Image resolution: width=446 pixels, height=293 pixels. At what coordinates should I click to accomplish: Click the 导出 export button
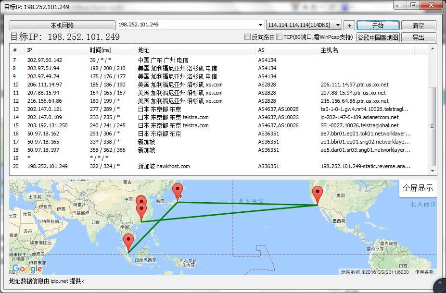point(418,37)
